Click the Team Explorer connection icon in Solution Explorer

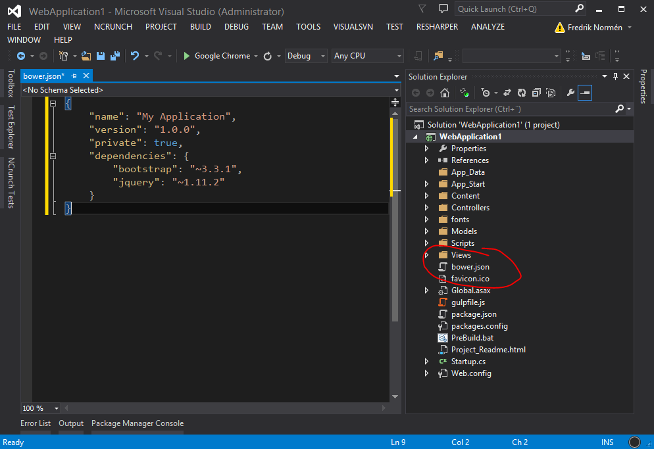[465, 93]
